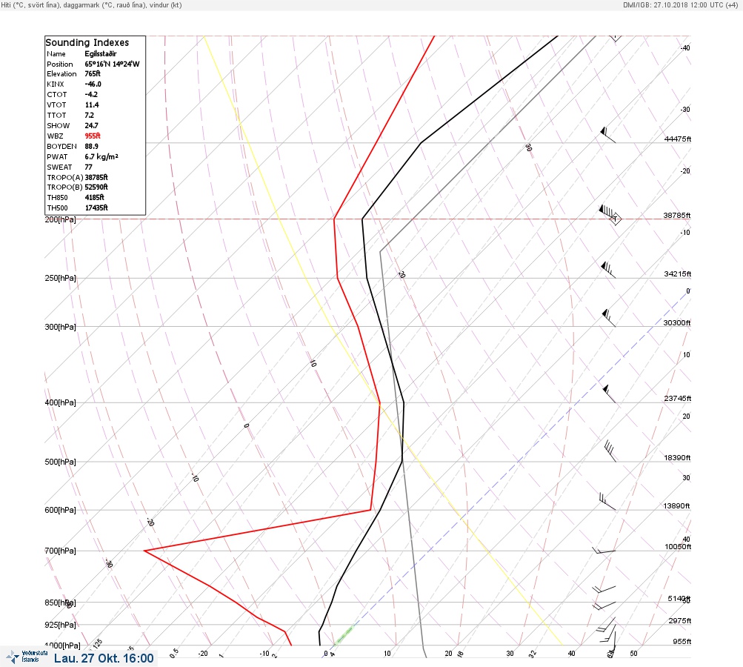The image size is (743, 667).
Task: Click the wind barb at 30300ft level
Action: [x=609, y=318]
